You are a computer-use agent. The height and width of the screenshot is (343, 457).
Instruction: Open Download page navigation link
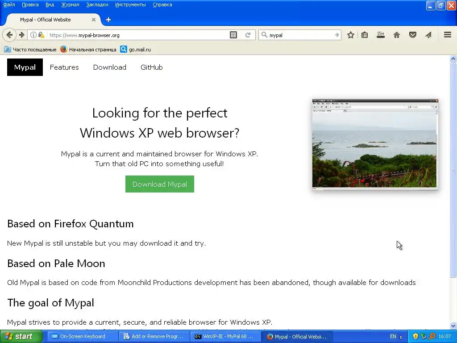pyautogui.click(x=110, y=67)
